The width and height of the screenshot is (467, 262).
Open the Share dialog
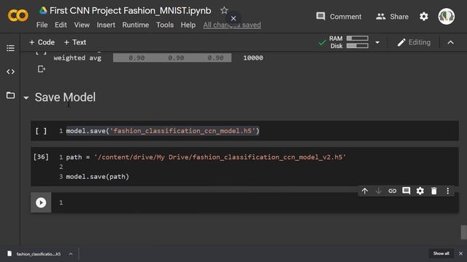coord(392,17)
